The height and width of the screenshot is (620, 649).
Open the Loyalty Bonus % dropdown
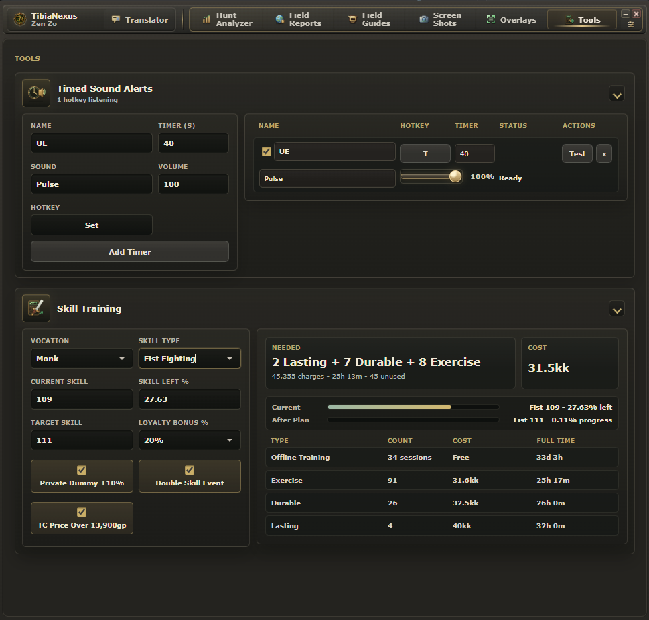(x=190, y=440)
